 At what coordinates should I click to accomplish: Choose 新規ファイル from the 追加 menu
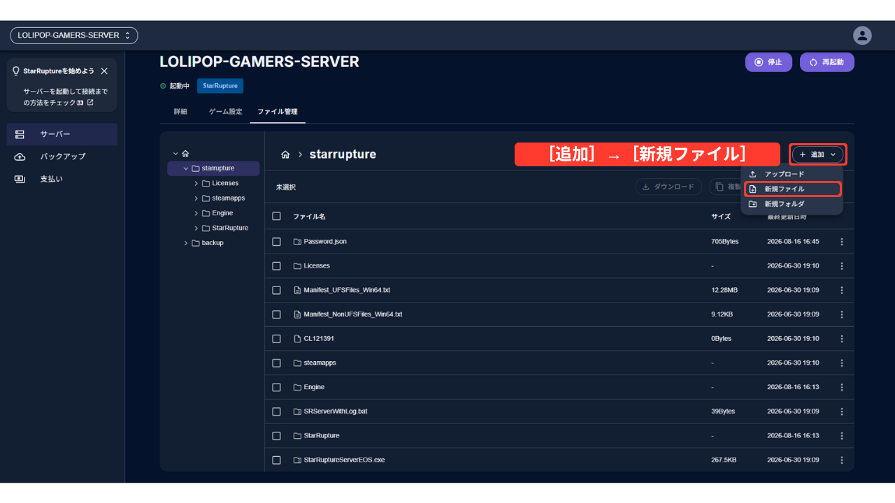pos(792,189)
